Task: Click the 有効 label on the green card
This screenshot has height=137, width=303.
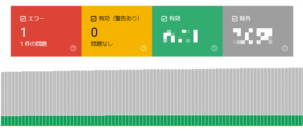Action: tap(175, 19)
